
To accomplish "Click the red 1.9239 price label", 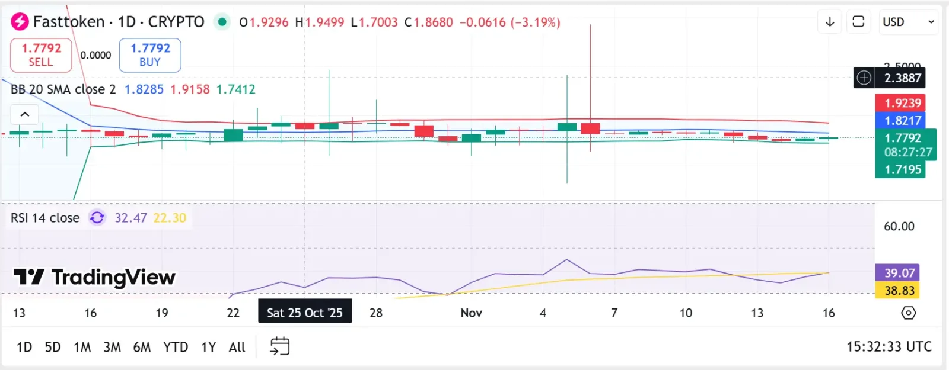I will tap(900, 103).
